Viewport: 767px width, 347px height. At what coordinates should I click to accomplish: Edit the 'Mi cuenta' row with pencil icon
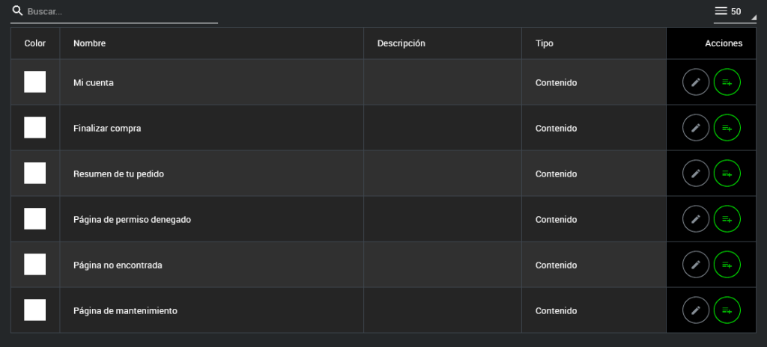tap(696, 82)
